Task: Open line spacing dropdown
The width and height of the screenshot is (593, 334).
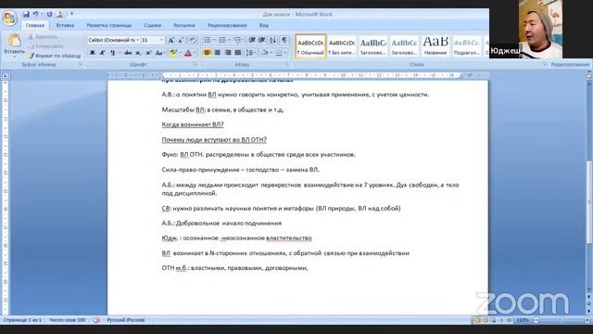Action: pyautogui.click(x=250, y=53)
